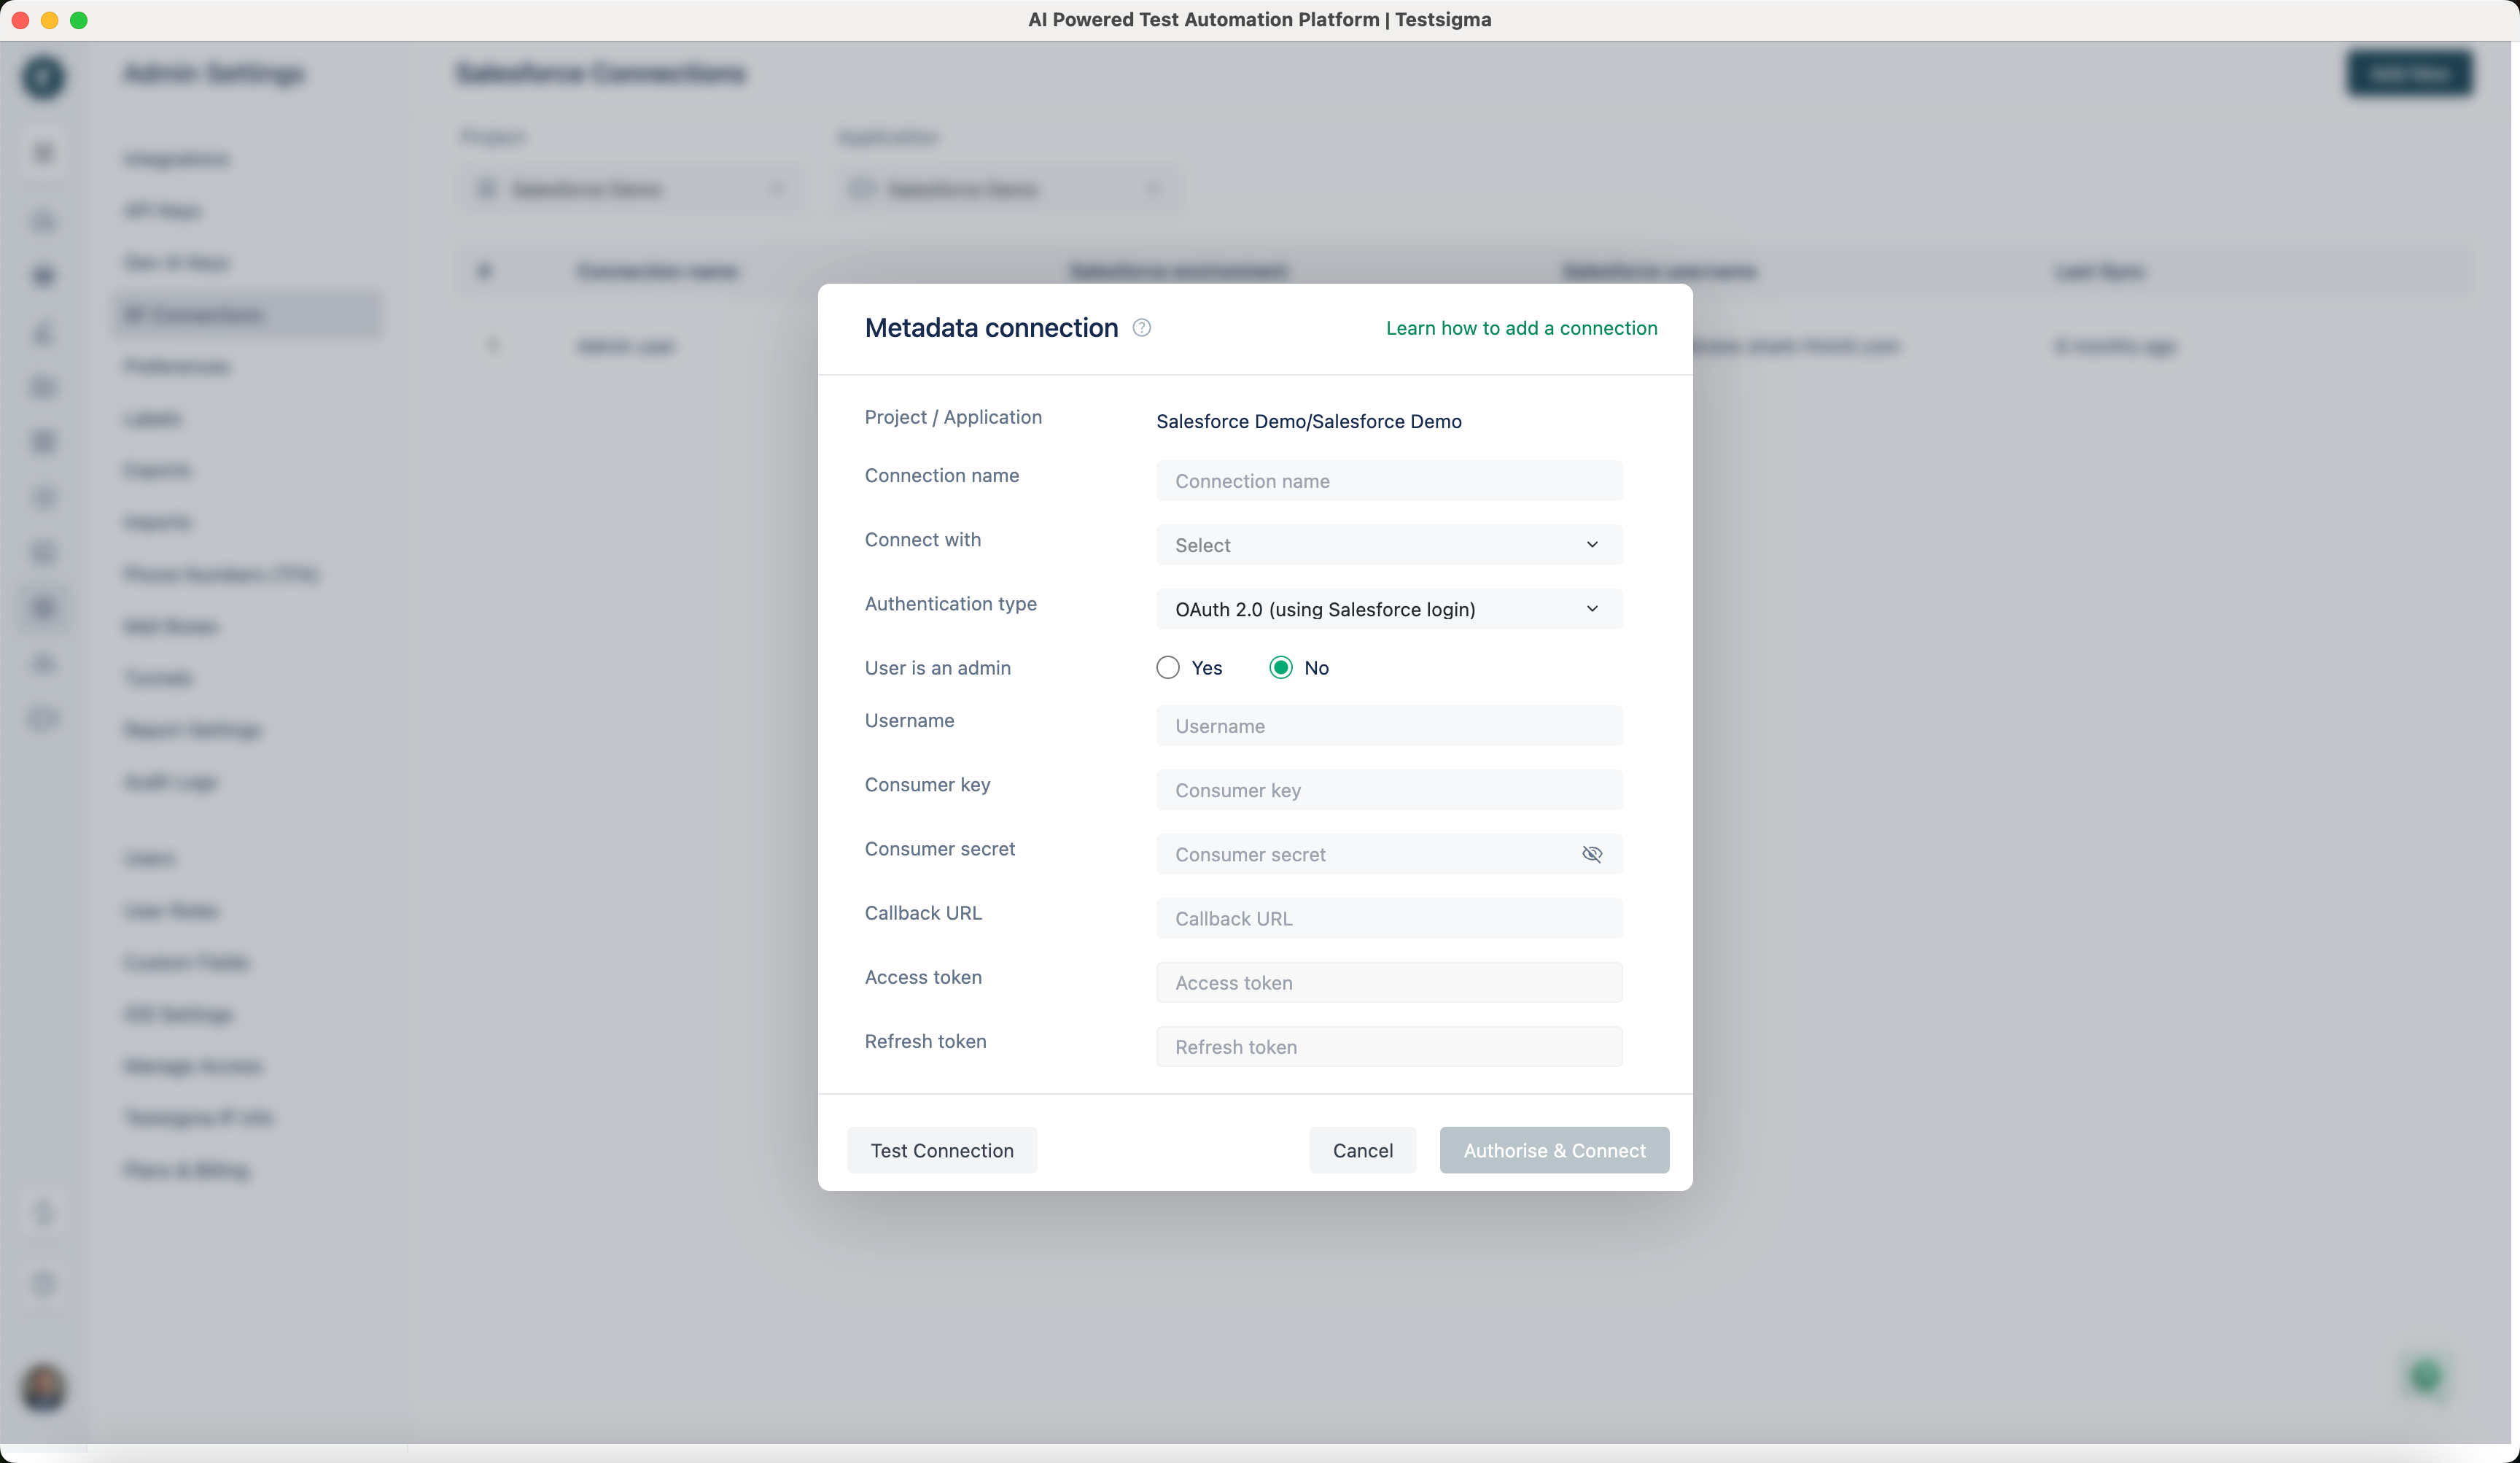Toggle Consumer secret visibility with eye icon
The height and width of the screenshot is (1463, 2520).
(1592, 854)
